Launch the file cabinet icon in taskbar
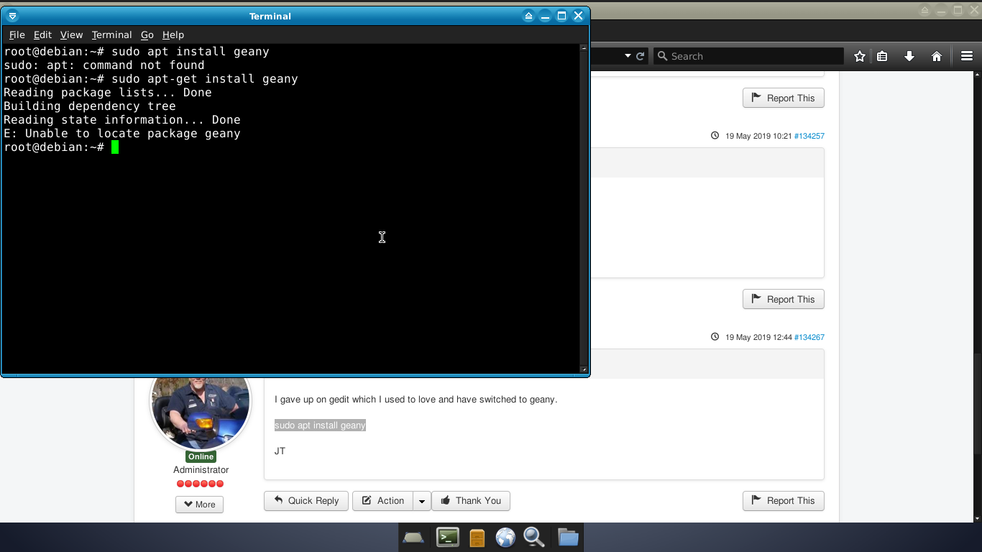This screenshot has width=982, height=552. pos(477,538)
